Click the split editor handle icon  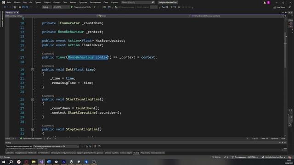tap(285, 16)
